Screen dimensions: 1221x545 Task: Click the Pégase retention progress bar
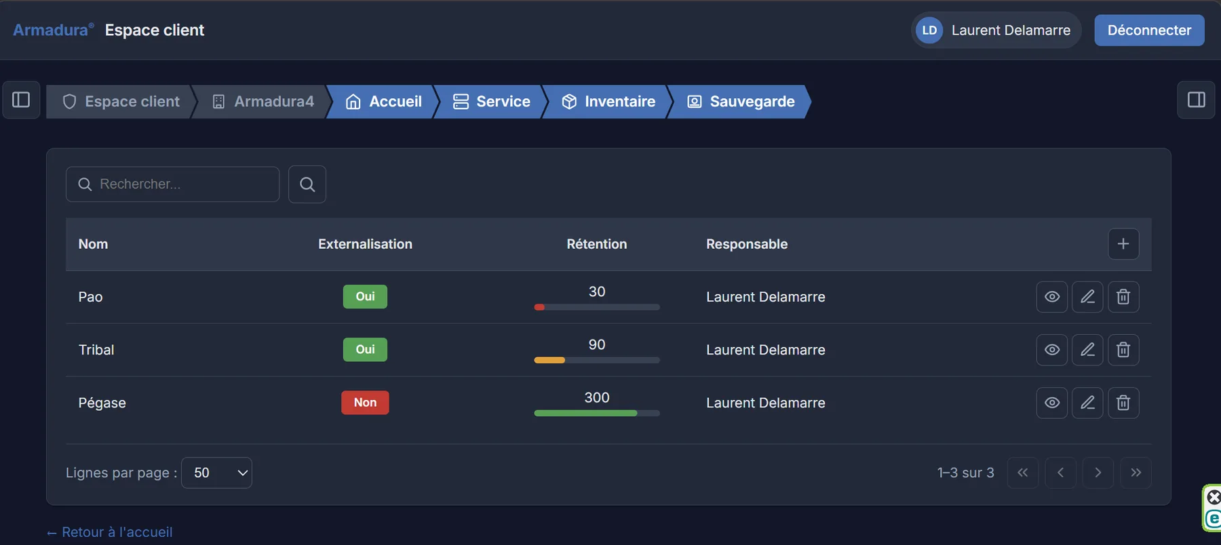tap(597, 413)
